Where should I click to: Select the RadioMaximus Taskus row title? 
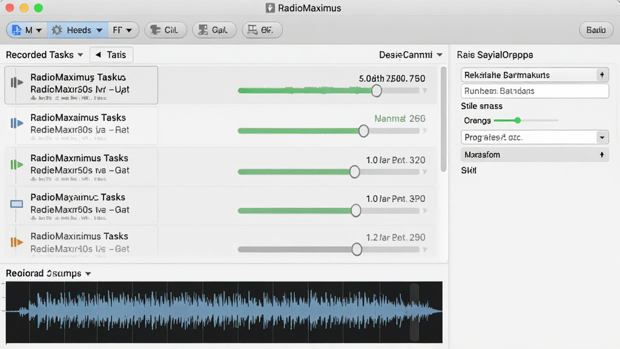[x=78, y=77]
